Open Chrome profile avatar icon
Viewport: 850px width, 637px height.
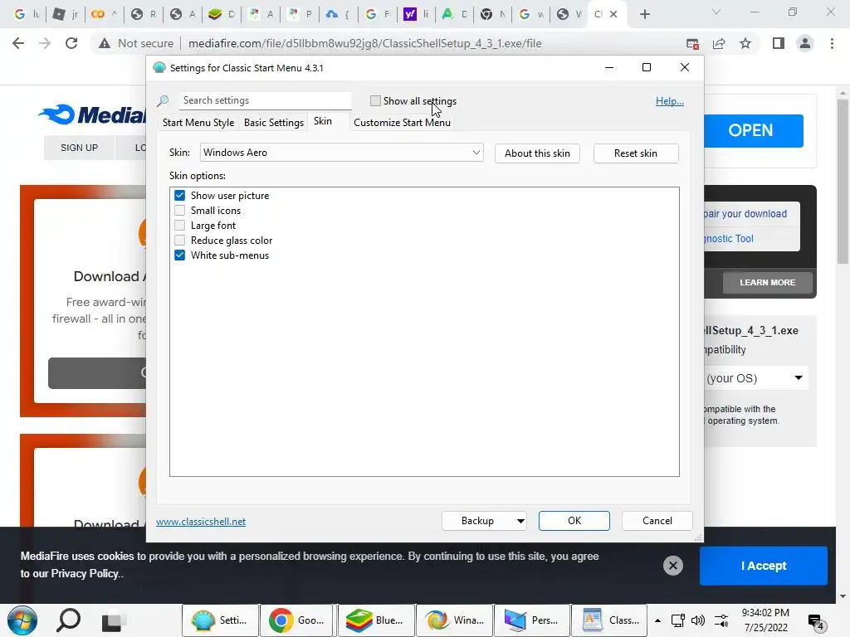click(x=805, y=43)
